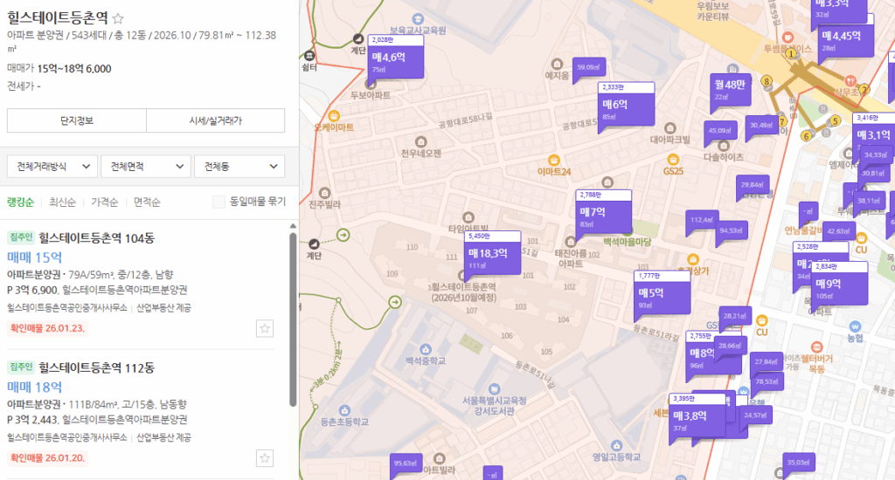Open the 전체동 building filter dropdown
This screenshot has width=895, height=480.
[239, 166]
